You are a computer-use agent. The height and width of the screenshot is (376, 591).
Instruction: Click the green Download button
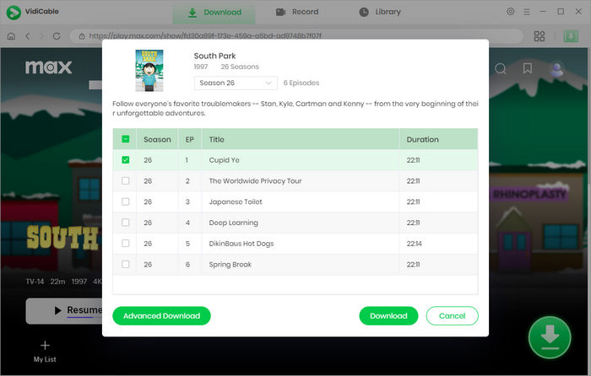388,316
